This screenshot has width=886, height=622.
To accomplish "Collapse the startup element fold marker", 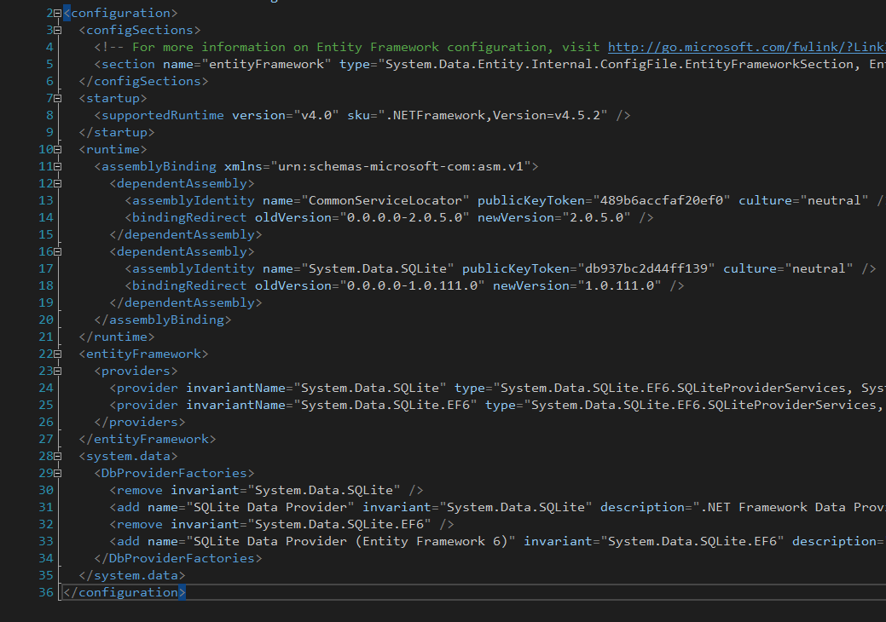I will click(x=59, y=97).
